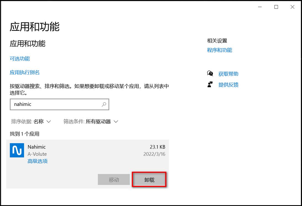Click the 获取帮助 chat bubble icon
Image resolution: width=302 pixels, height=206 pixels.
click(x=210, y=74)
